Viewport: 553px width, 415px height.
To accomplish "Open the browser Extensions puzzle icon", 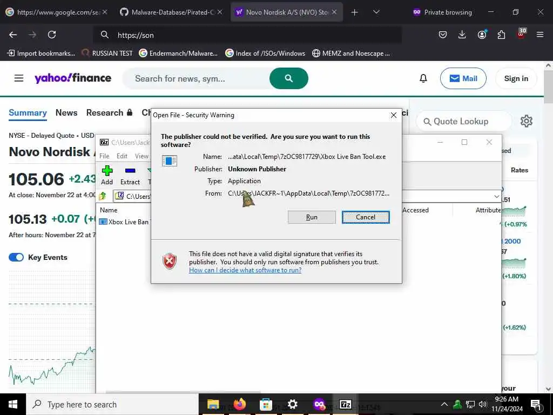I will 501,35.
